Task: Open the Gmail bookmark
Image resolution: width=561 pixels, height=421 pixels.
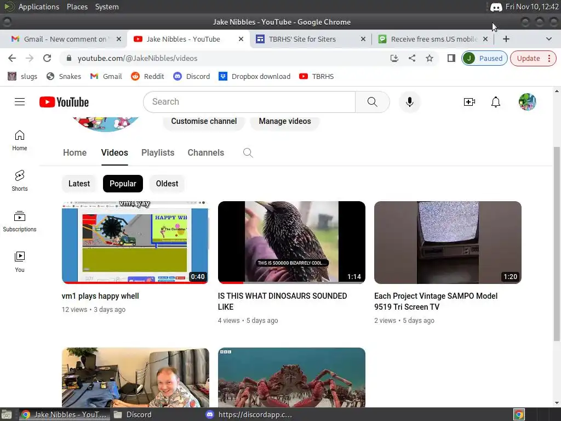Action: 106,77
